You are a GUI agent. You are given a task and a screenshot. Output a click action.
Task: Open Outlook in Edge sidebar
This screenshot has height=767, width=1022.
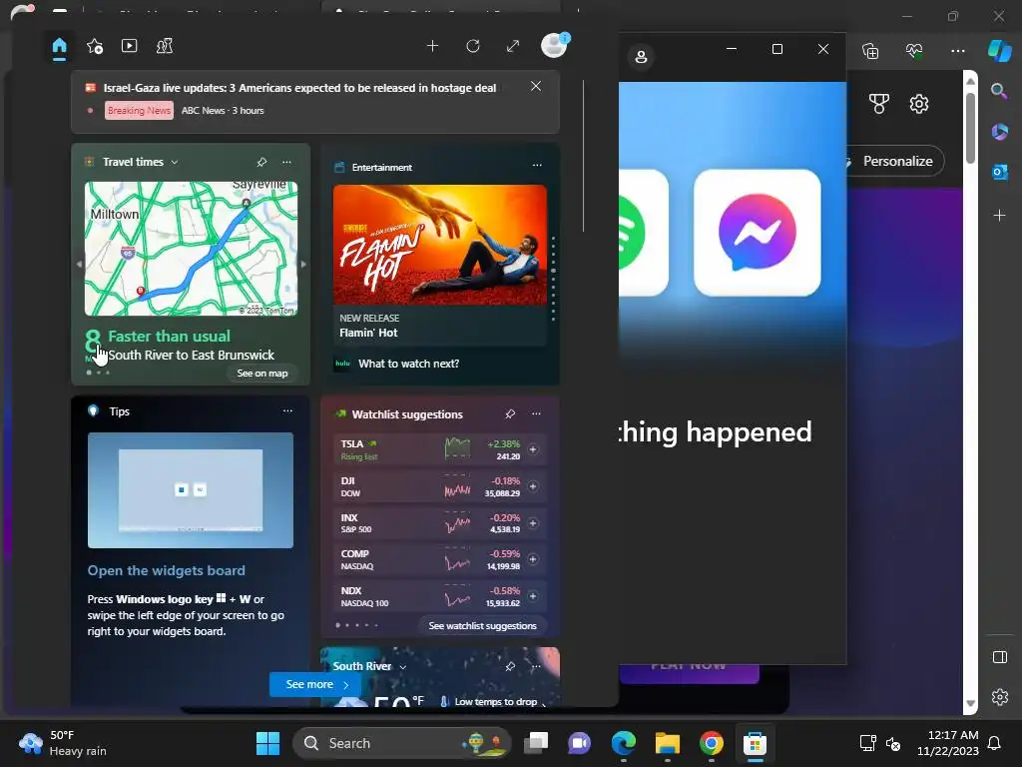(999, 172)
